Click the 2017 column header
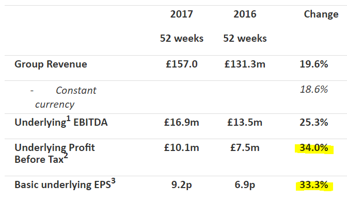The width and height of the screenshot is (347, 202). point(181,14)
